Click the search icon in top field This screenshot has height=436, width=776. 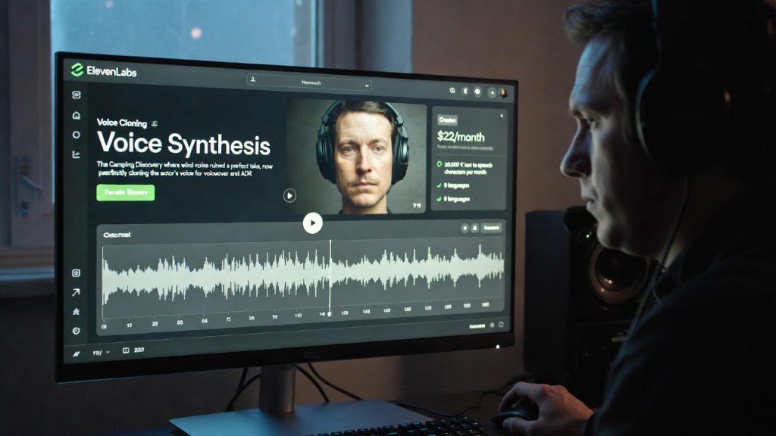(253, 79)
